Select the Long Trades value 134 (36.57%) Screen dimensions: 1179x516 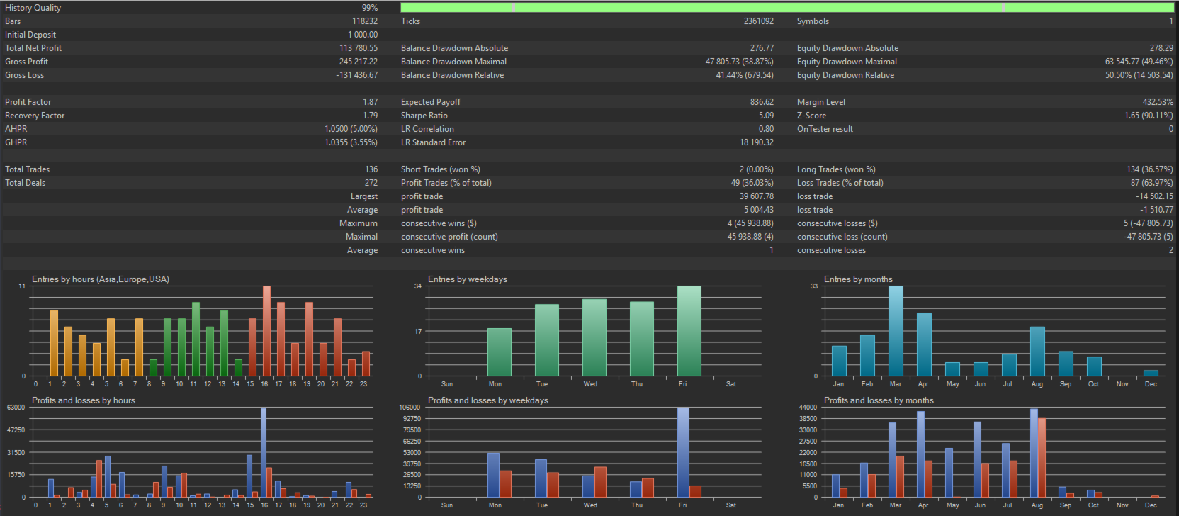(1150, 169)
